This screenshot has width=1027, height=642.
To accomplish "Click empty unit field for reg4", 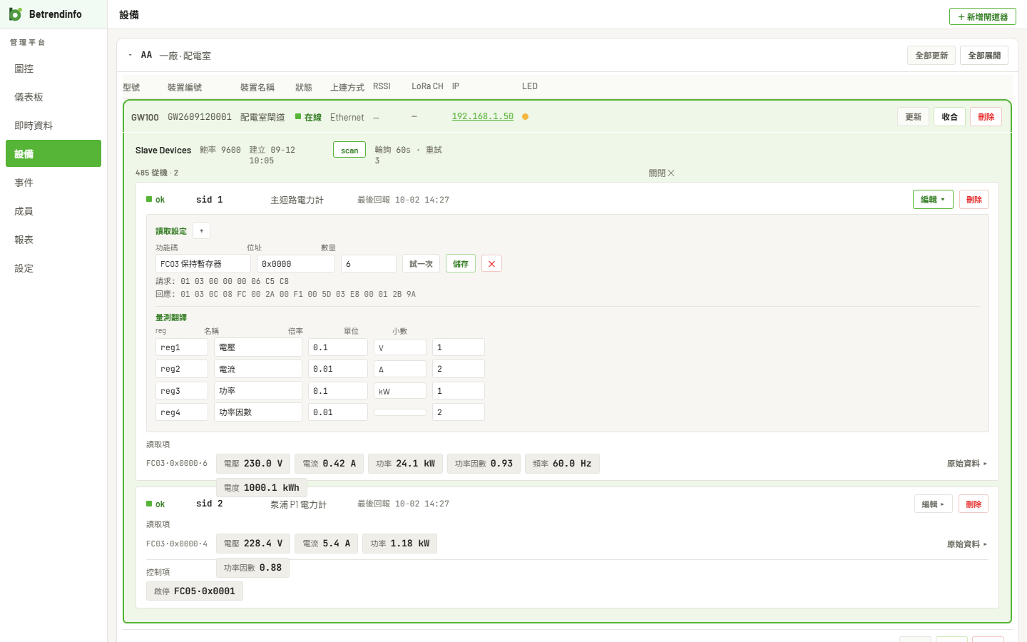I will [400, 412].
